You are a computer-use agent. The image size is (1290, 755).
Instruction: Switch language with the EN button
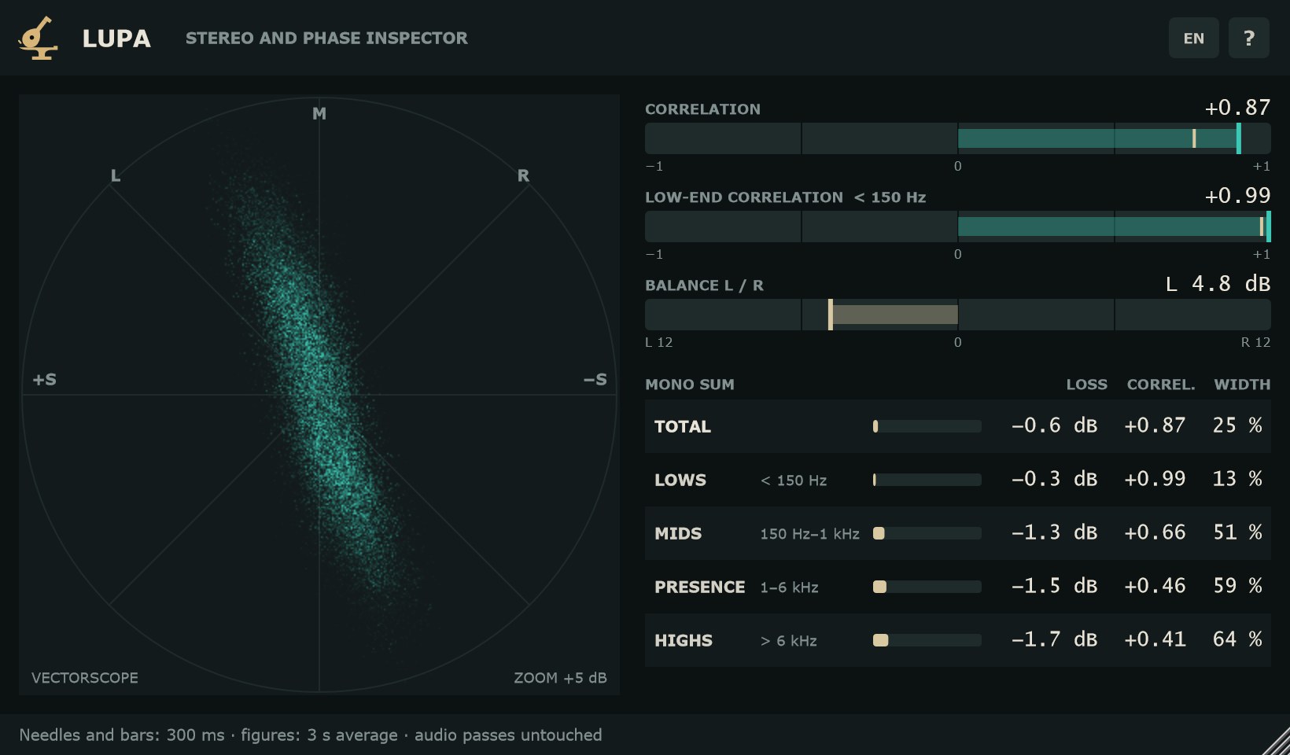1194,38
